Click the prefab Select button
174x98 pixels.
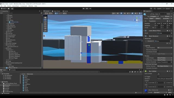(158, 19)
